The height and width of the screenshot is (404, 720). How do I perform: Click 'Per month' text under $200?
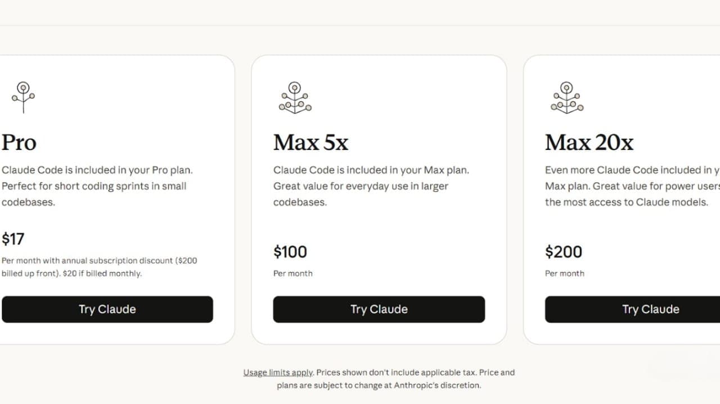coord(565,274)
